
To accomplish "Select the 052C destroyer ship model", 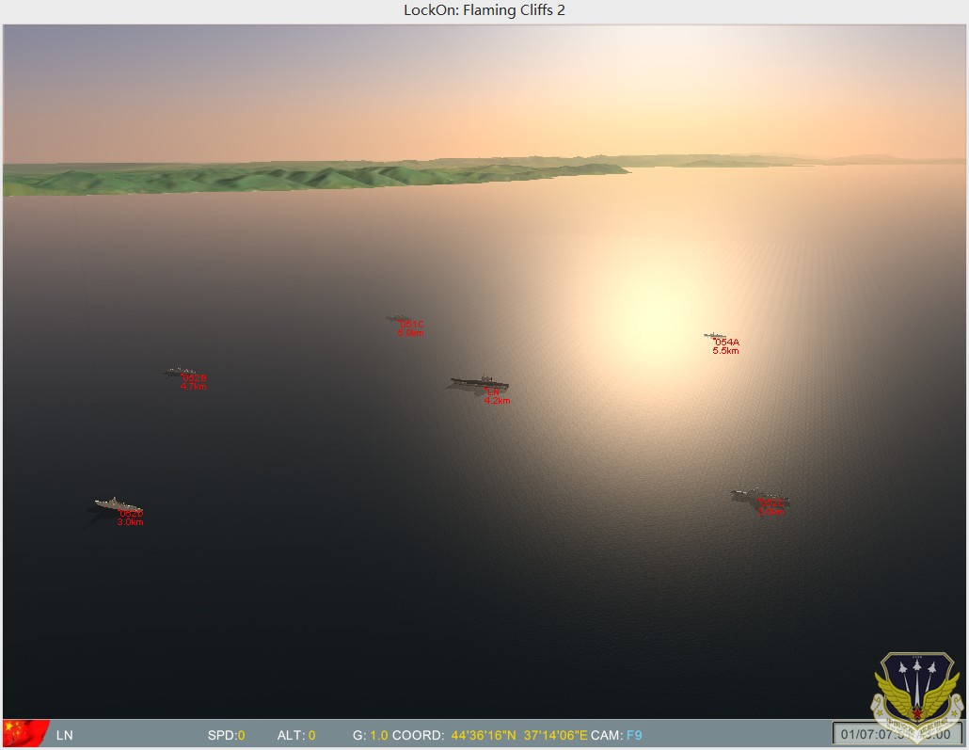I will (759, 495).
